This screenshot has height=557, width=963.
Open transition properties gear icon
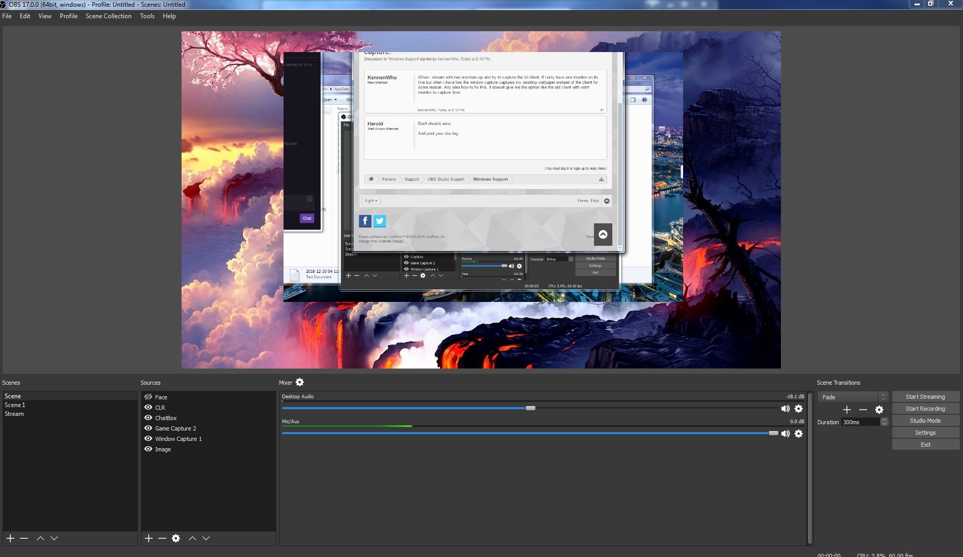pos(879,410)
